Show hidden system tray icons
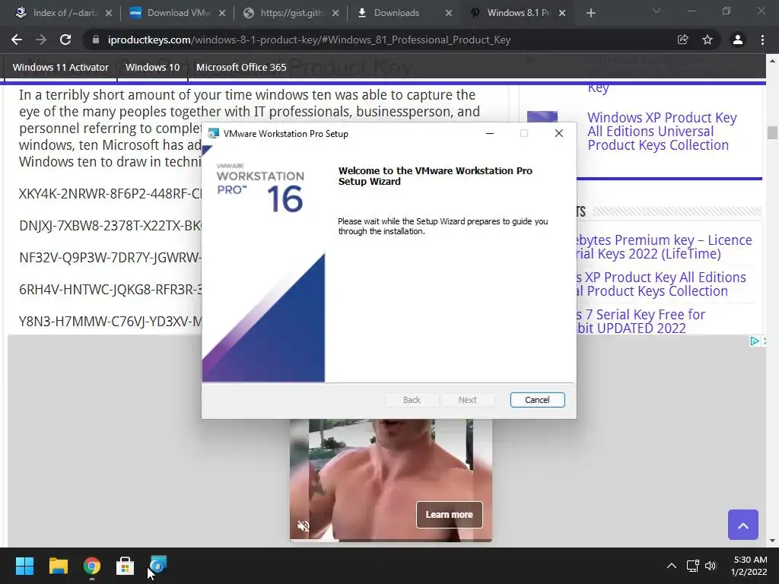Viewport: 779px width, 584px height. coord(672,566)
